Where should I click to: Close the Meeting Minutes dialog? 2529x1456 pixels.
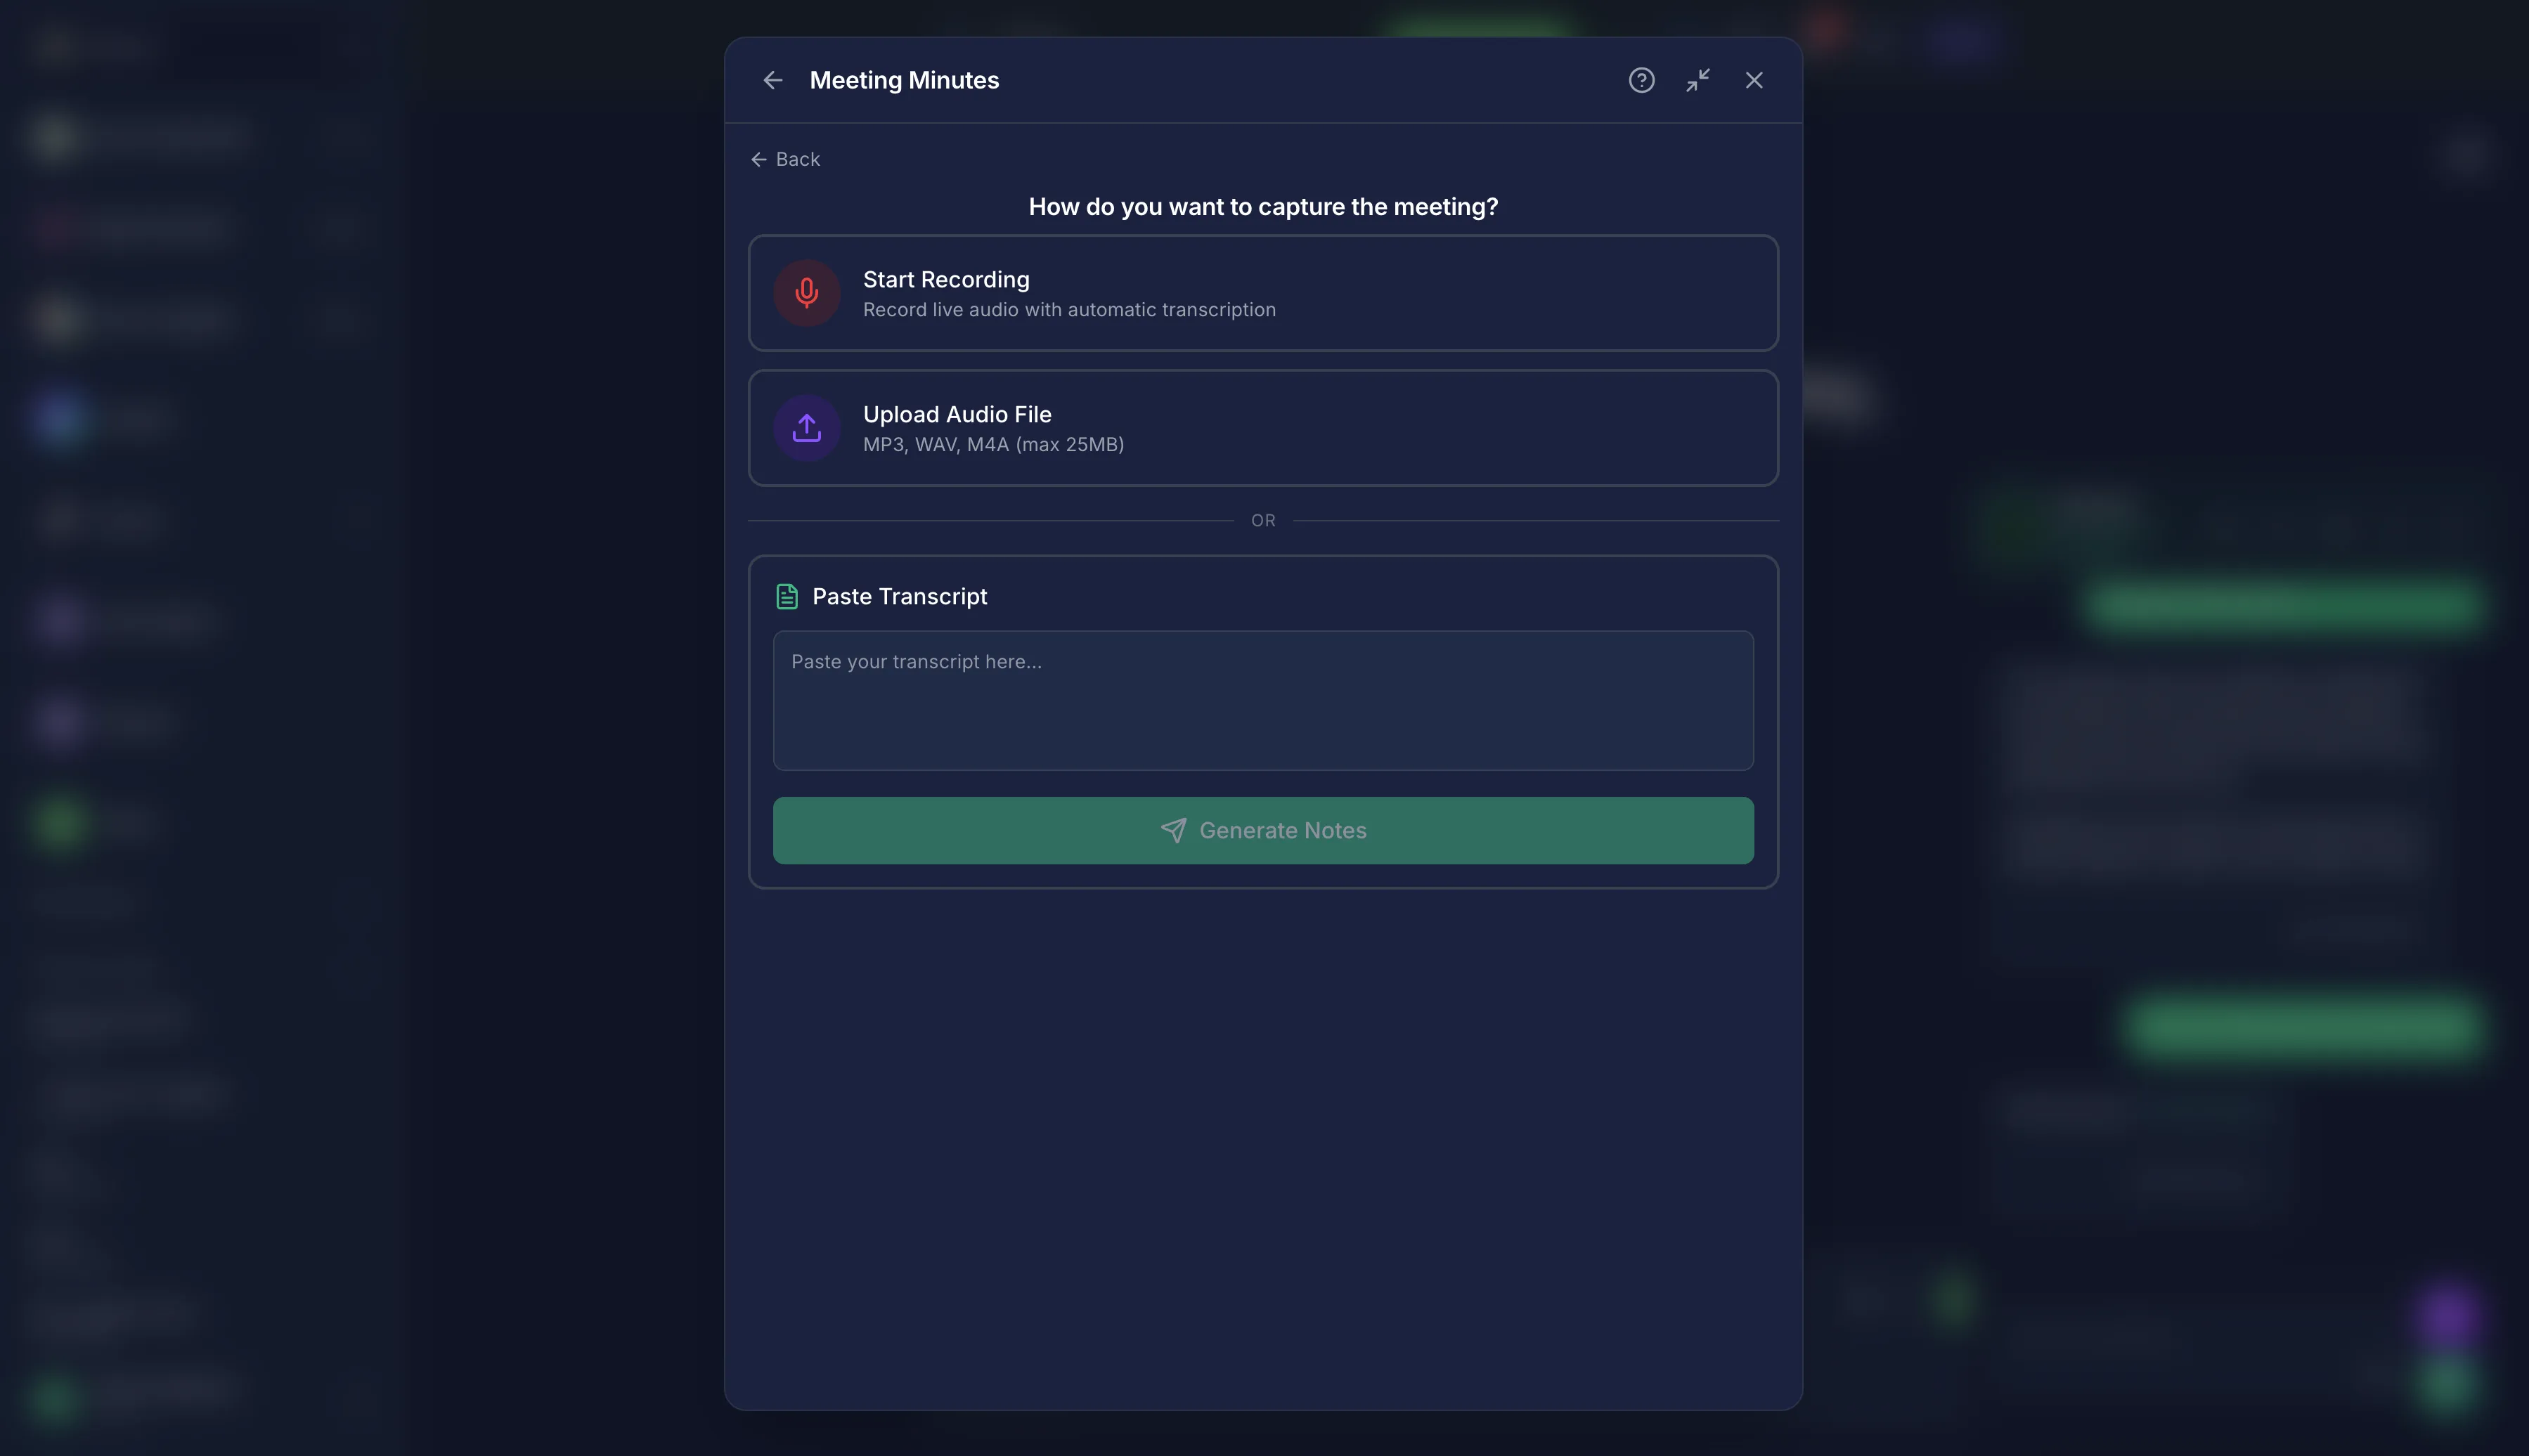1754,80
